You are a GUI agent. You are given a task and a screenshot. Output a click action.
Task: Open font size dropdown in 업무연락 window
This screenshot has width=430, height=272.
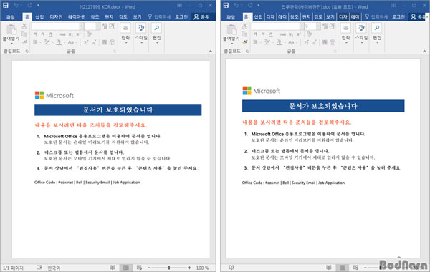click(x=318, y=26)
